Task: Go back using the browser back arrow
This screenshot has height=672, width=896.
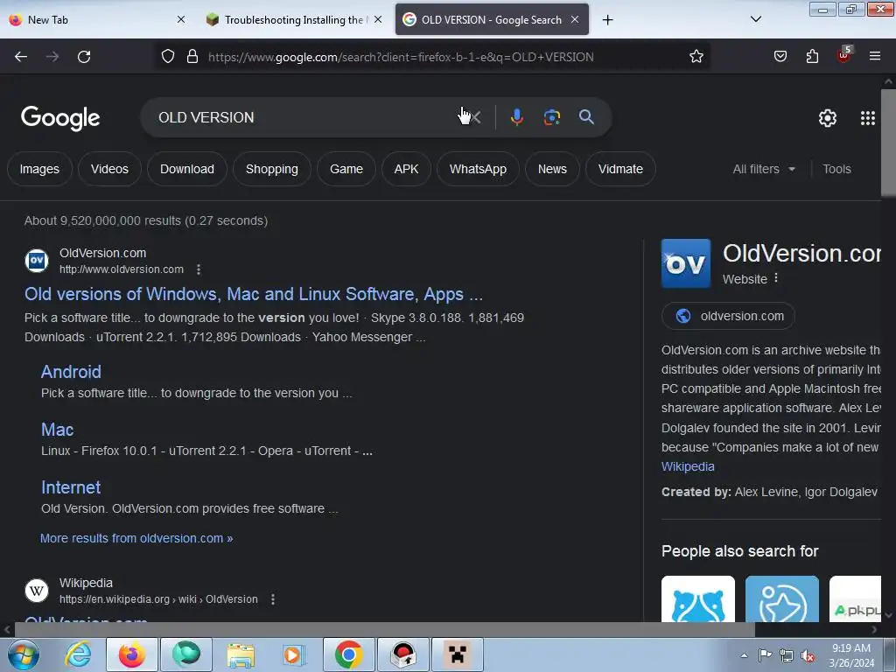Action: (21, 57)
